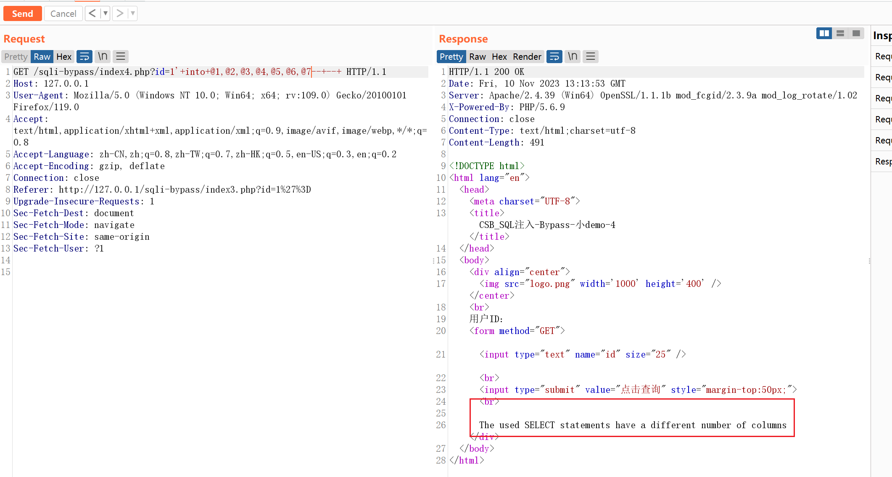Click the Accept-Encoding header line
Image resolution: width=892 pixels, height=477 pixels.
pos(89,166)
